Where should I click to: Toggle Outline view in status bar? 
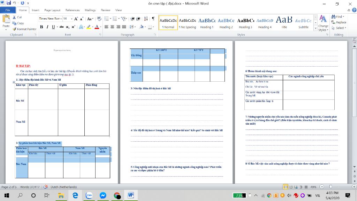click(301, 187)
